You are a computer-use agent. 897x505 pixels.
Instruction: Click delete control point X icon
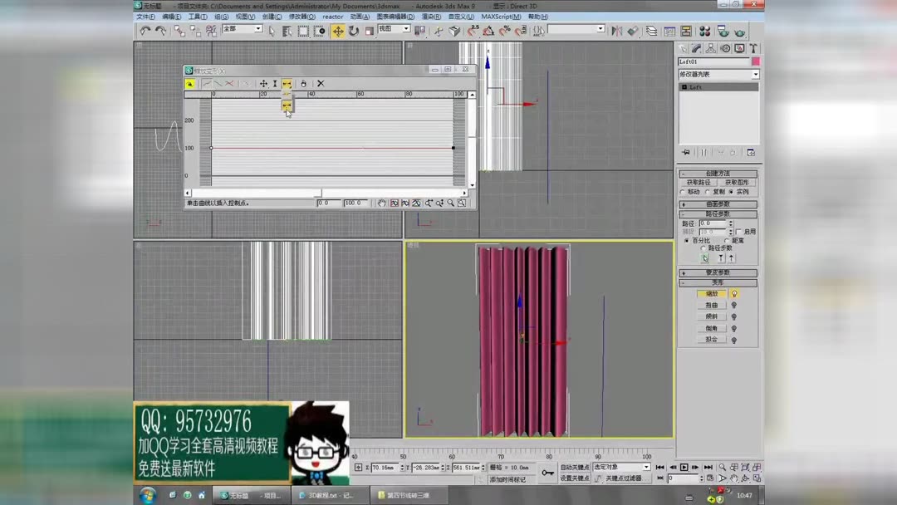320,83
